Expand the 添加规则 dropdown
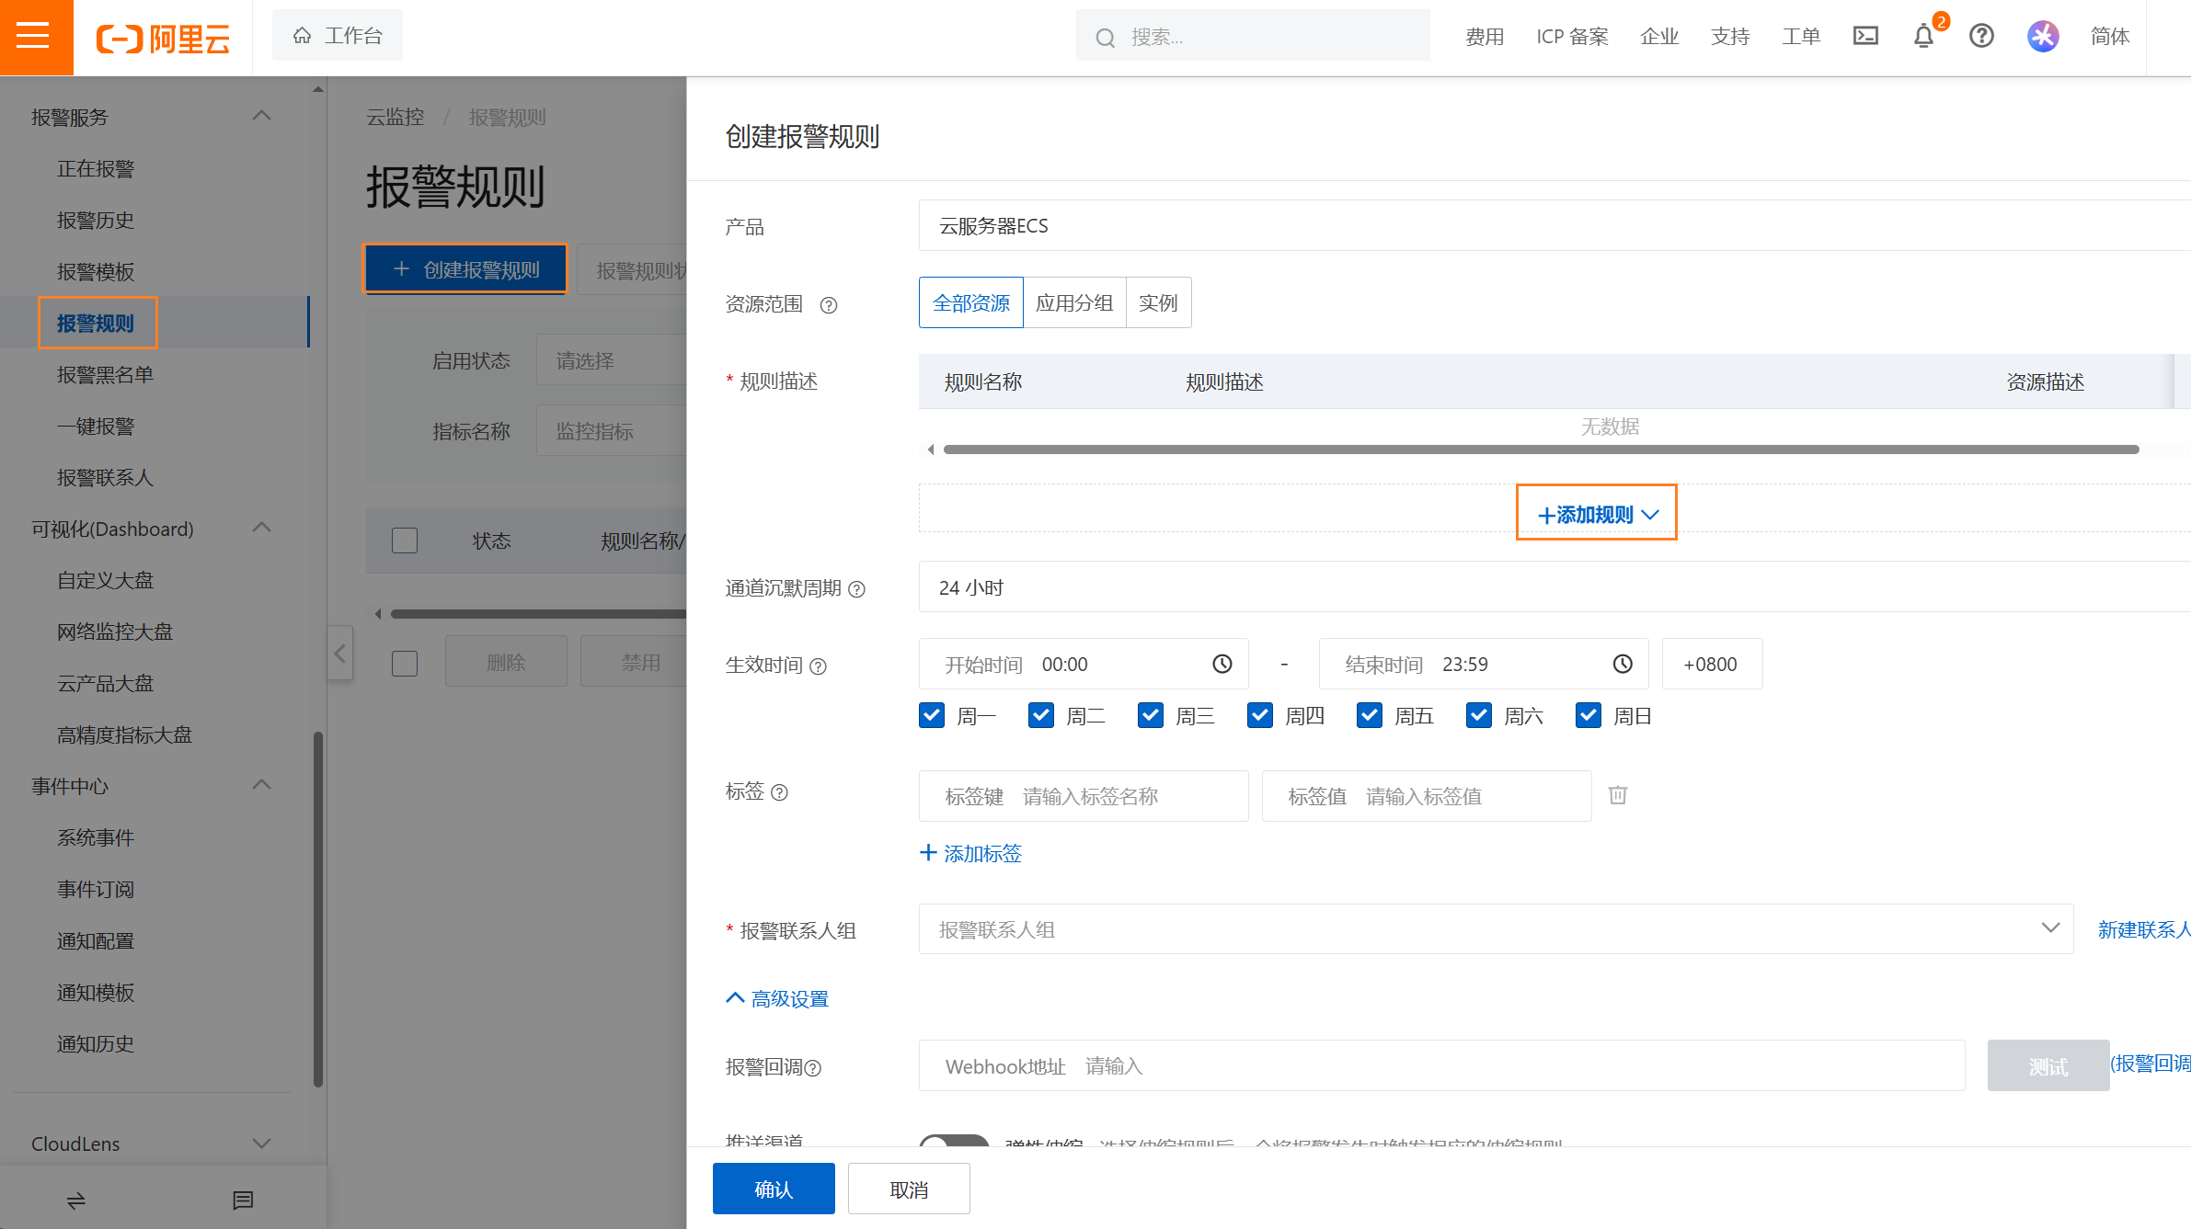The image size is (2191, 1229). pos(1596,513)
